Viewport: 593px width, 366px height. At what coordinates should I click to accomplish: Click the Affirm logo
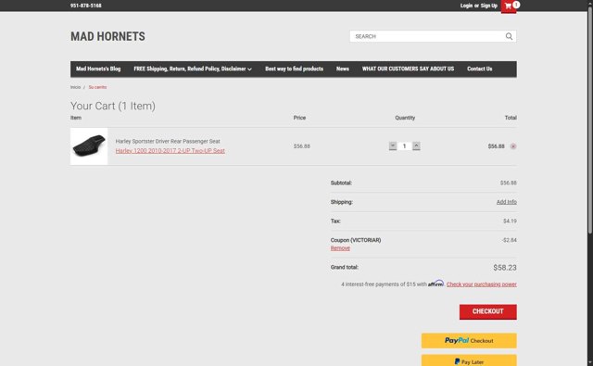(435, 284)
